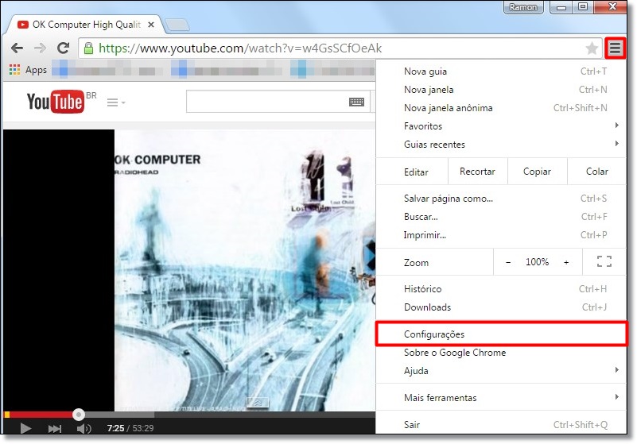Click the browser forward arrow

point(40,48)
